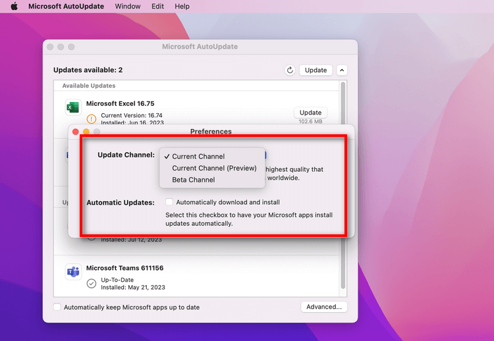Open the Edit menu in menu bar
494x341 pixels.
pyautogui.click(x=157, y=6)
